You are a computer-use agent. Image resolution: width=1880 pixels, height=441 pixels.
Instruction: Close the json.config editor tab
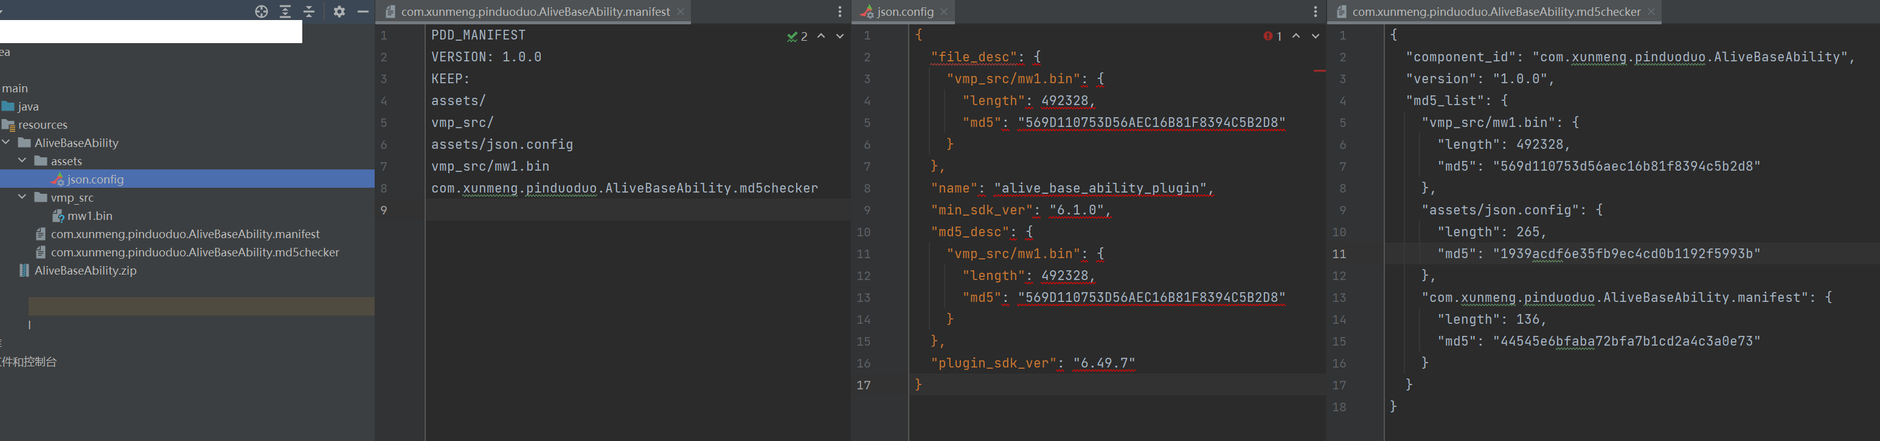coord(943,12)
